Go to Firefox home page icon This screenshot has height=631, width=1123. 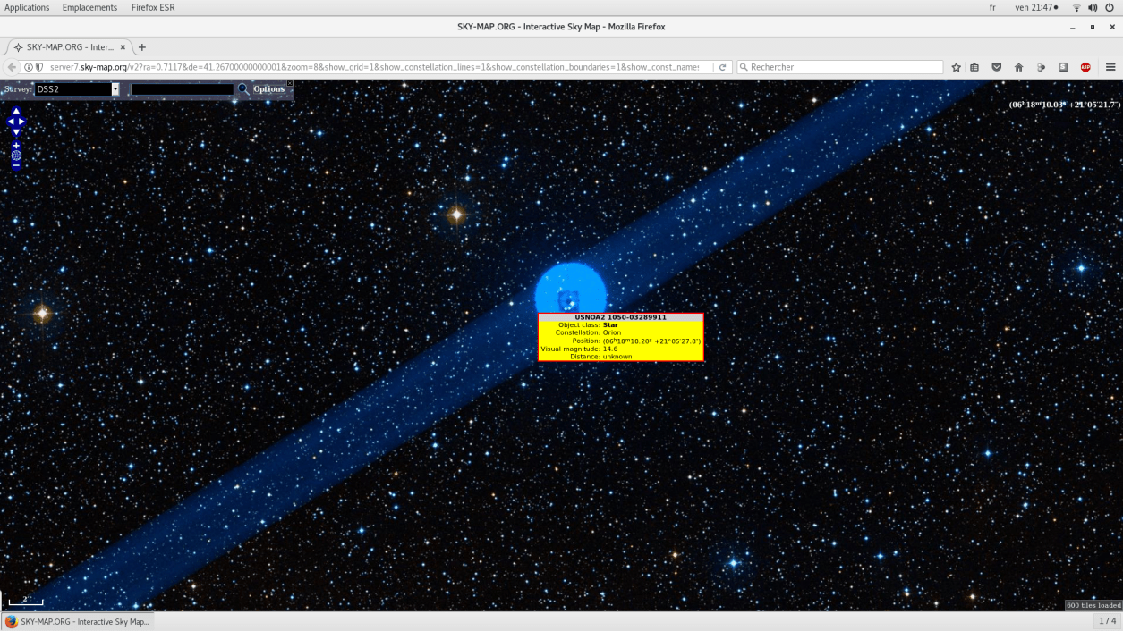click(1018, 67)
